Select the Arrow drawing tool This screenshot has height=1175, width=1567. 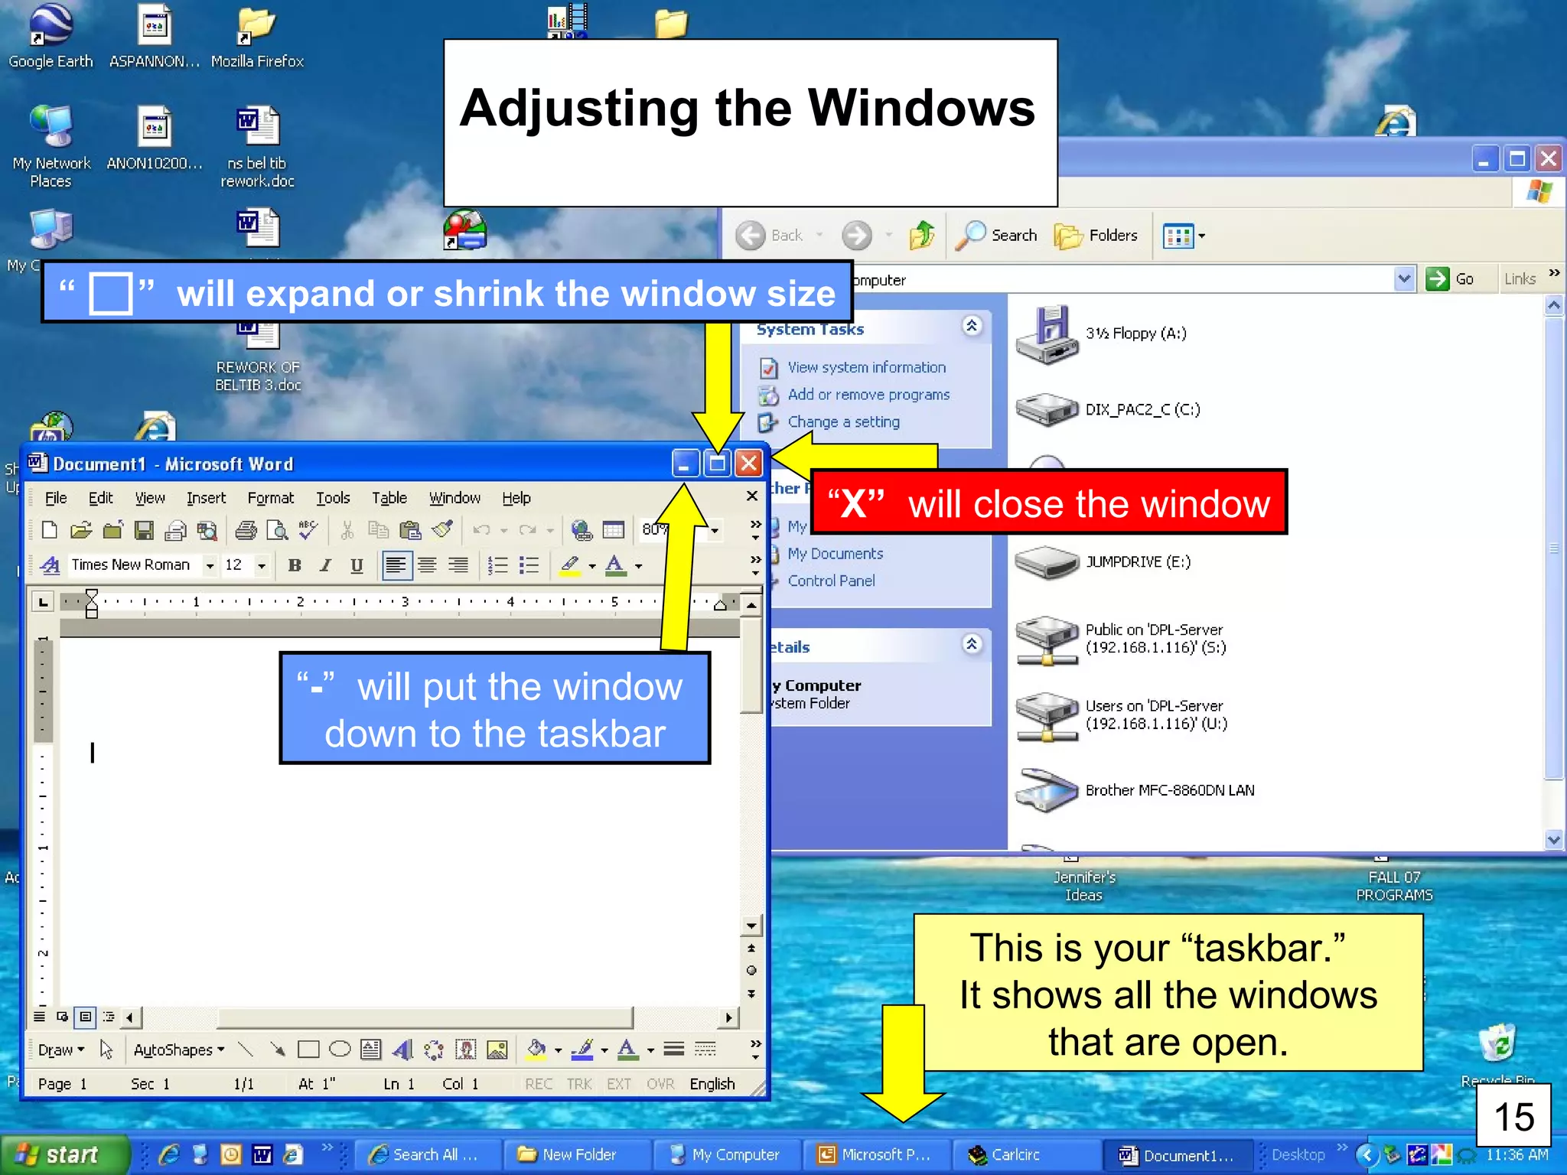tap(277, 1049)
